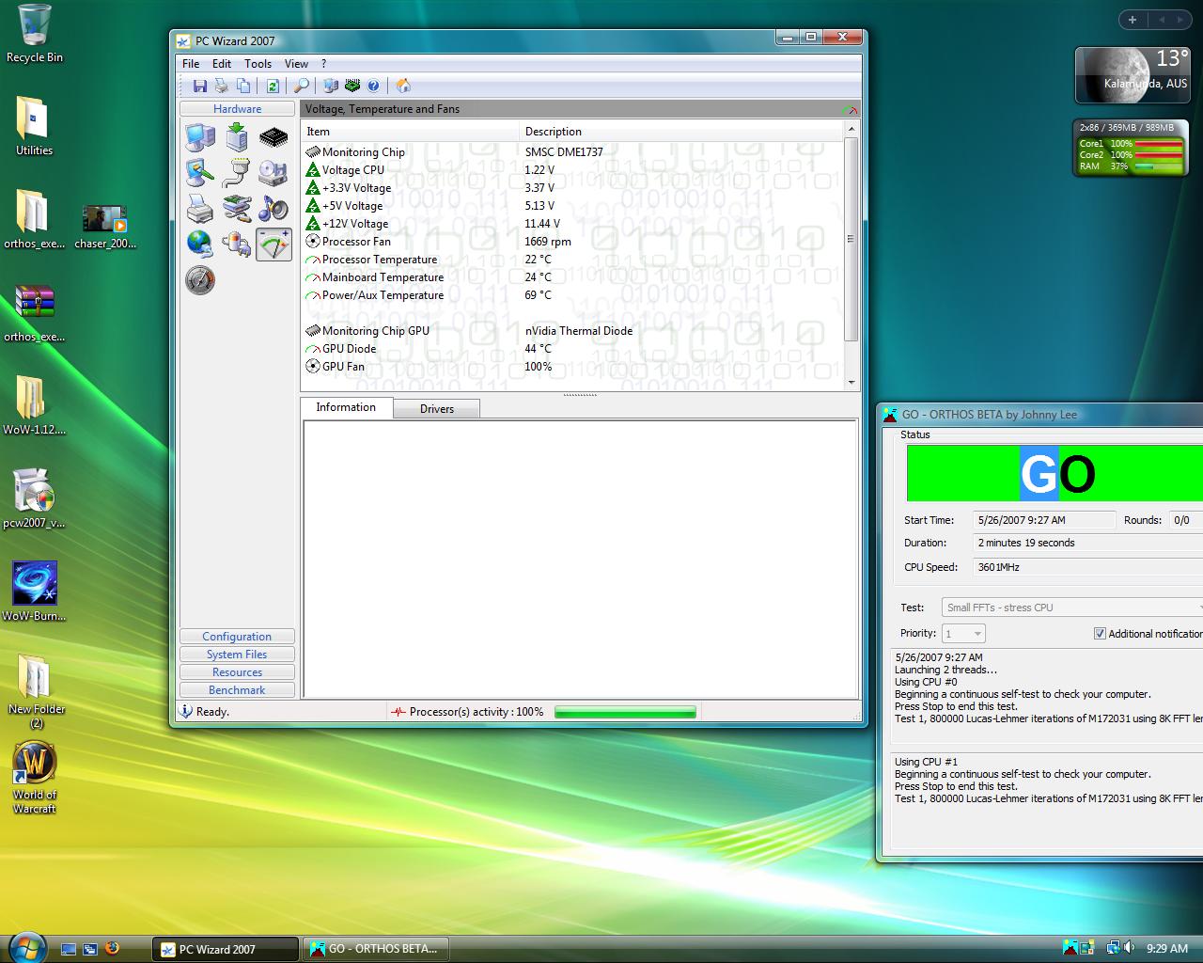Select the System Summary computer icon

click(x=199, y=137)
